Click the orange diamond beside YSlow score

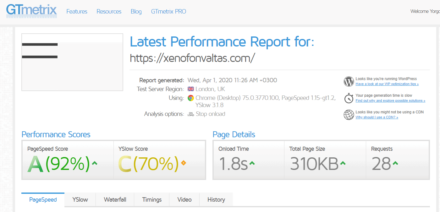coord(184,163)
